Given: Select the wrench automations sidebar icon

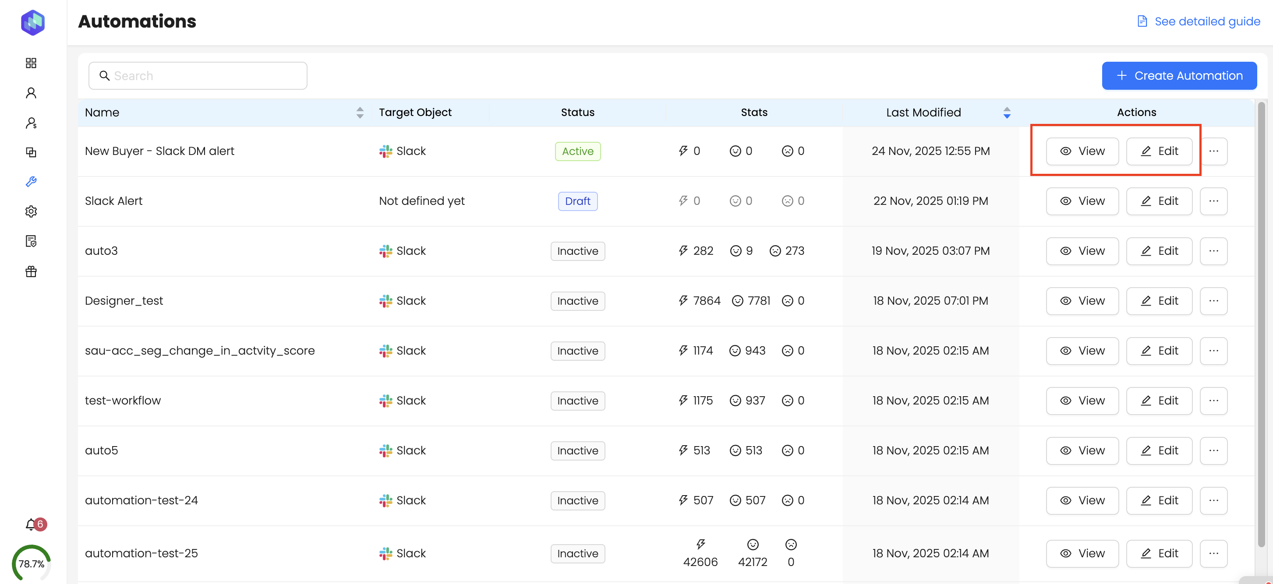Looking at the screenshot, I should pyautogui.click(x=31, y=182).
